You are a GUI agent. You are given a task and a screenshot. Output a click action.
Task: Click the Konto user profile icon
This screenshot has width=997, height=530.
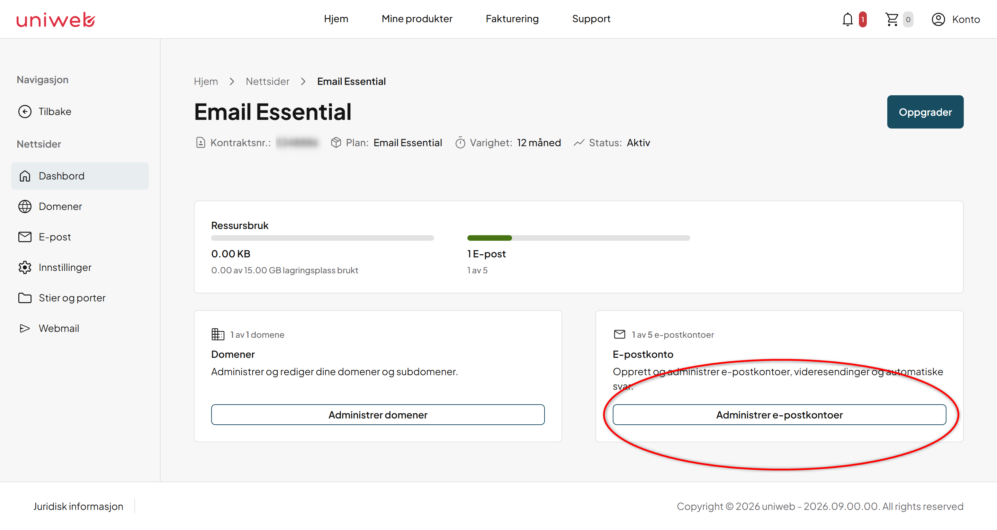pyautogui.click(x=938, y=19)
